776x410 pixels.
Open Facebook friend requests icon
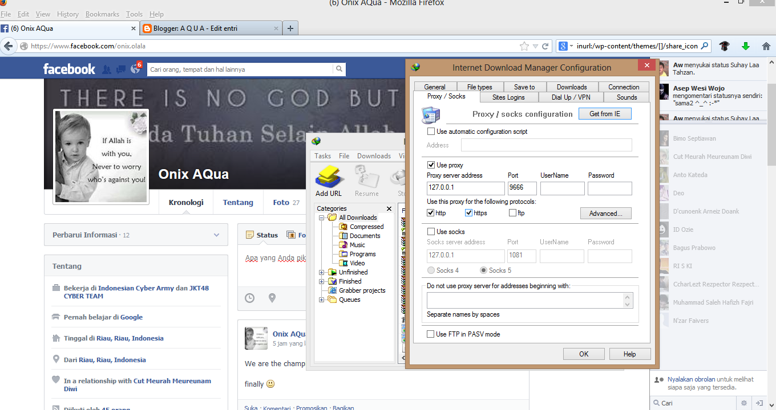107,69
